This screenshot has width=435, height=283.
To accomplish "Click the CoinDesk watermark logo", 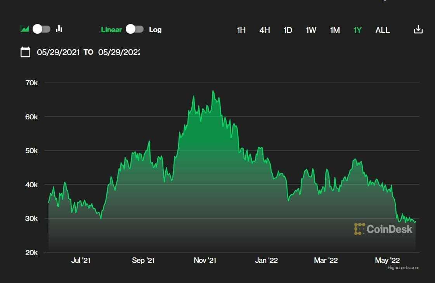I will (383, 229).
